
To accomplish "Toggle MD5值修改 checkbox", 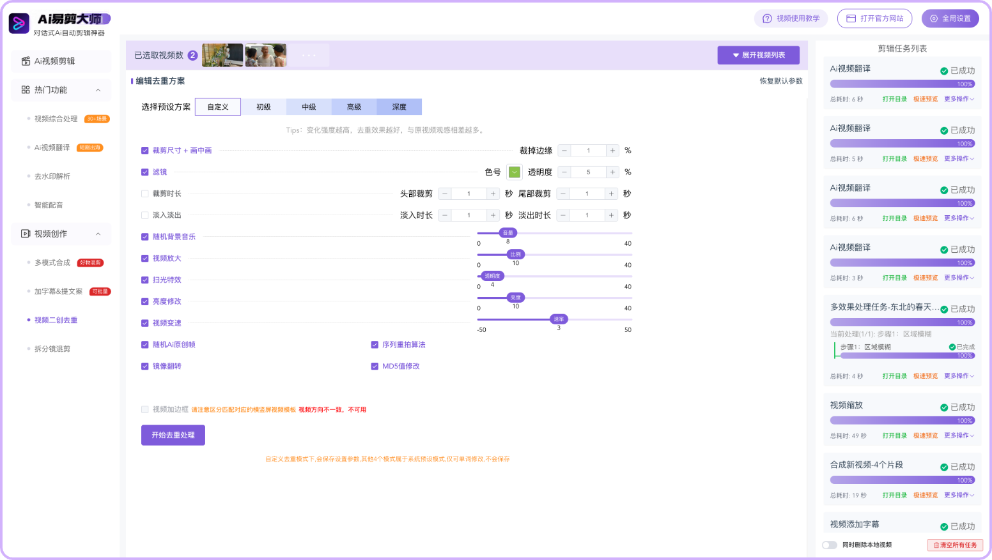I will coord(375,367).
